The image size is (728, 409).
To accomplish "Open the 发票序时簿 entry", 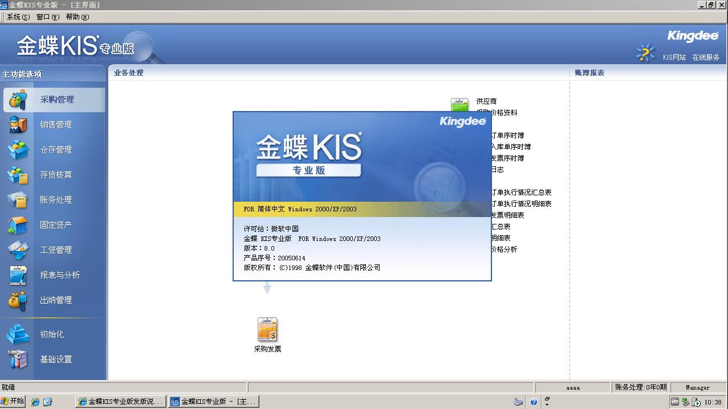I will (508, 158).
